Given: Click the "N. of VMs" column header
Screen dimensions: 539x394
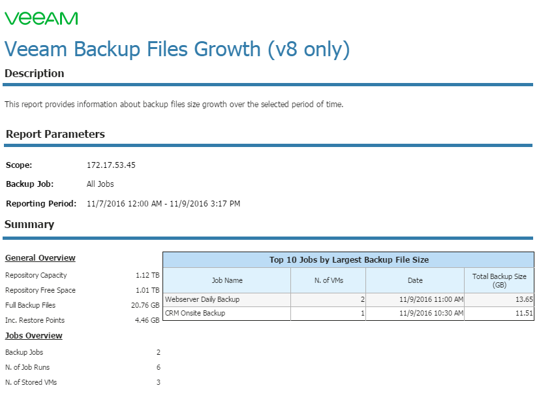Looking at the screenshot, I should tap(329, 280).
